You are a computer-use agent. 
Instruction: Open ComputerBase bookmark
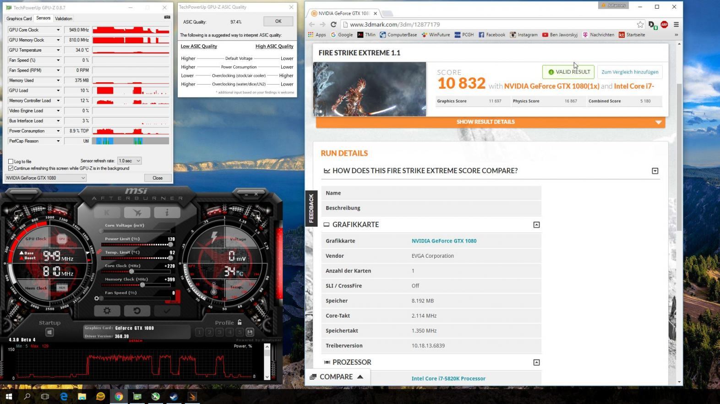tap(398, 35)
